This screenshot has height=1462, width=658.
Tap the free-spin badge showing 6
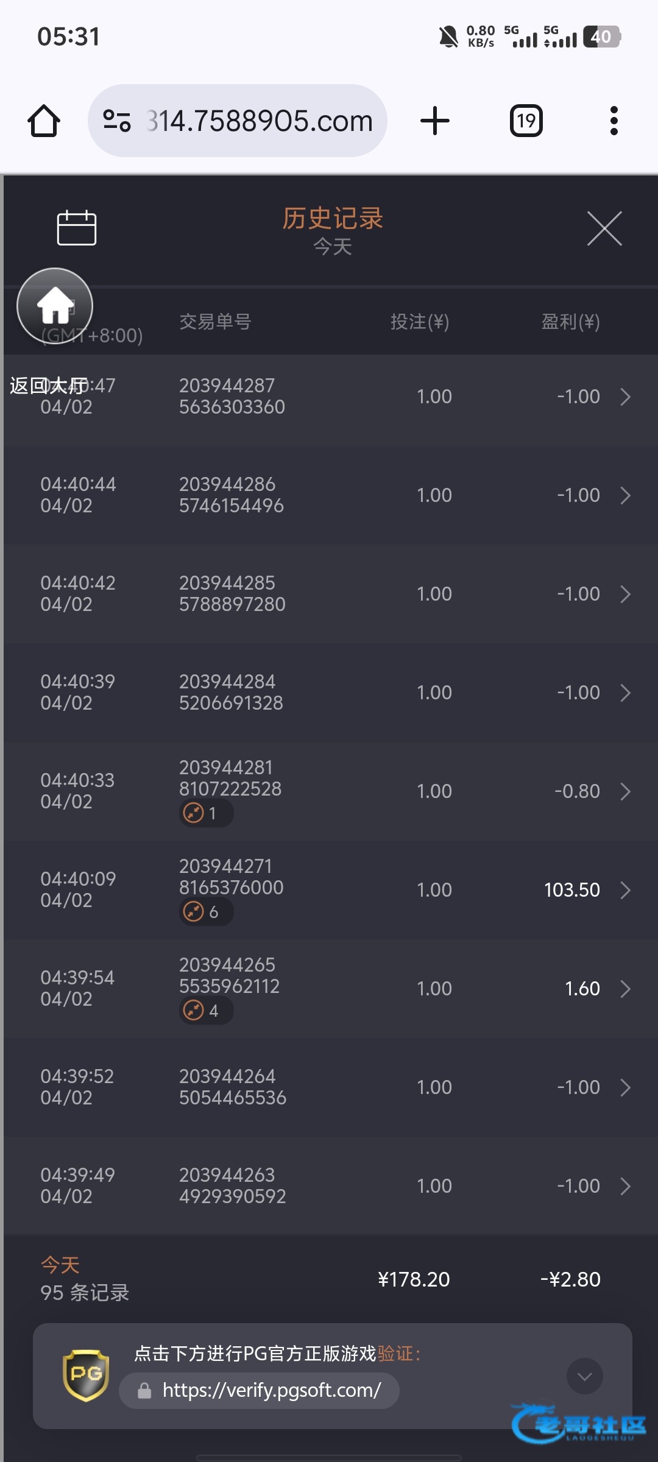(x=206, y=912)
